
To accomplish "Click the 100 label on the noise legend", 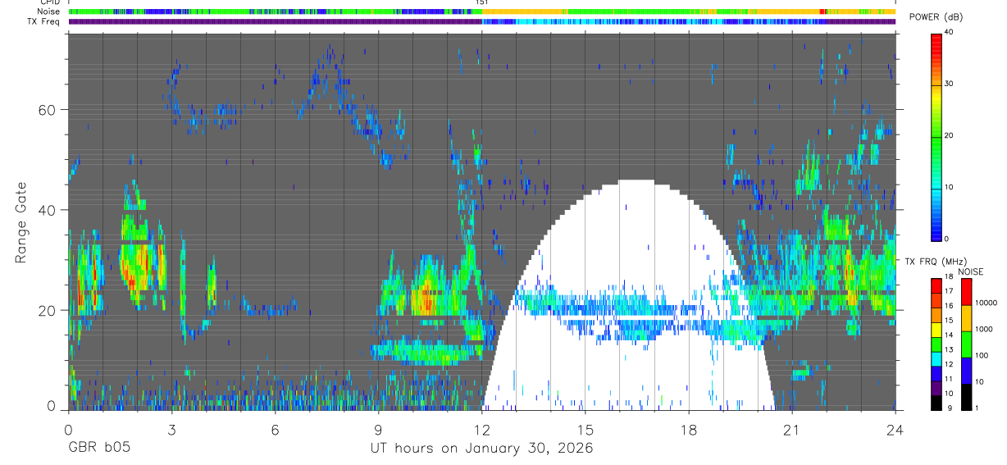I will pyautogui.click(x=982, y=355).
